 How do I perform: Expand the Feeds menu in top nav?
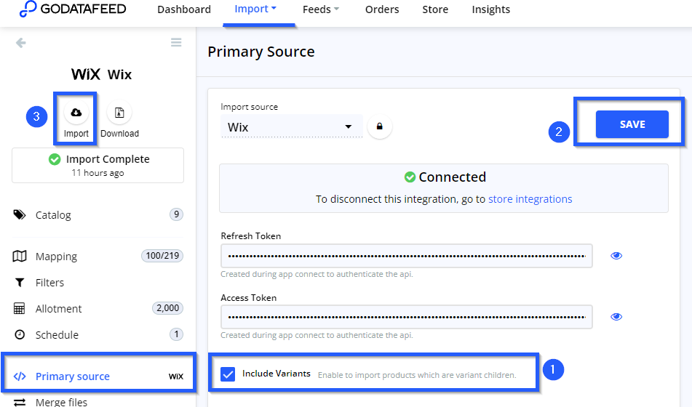coord(321,9)
